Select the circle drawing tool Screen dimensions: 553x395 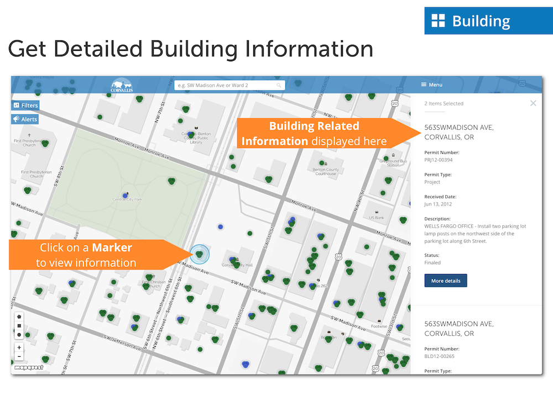[x=19, y=335]
